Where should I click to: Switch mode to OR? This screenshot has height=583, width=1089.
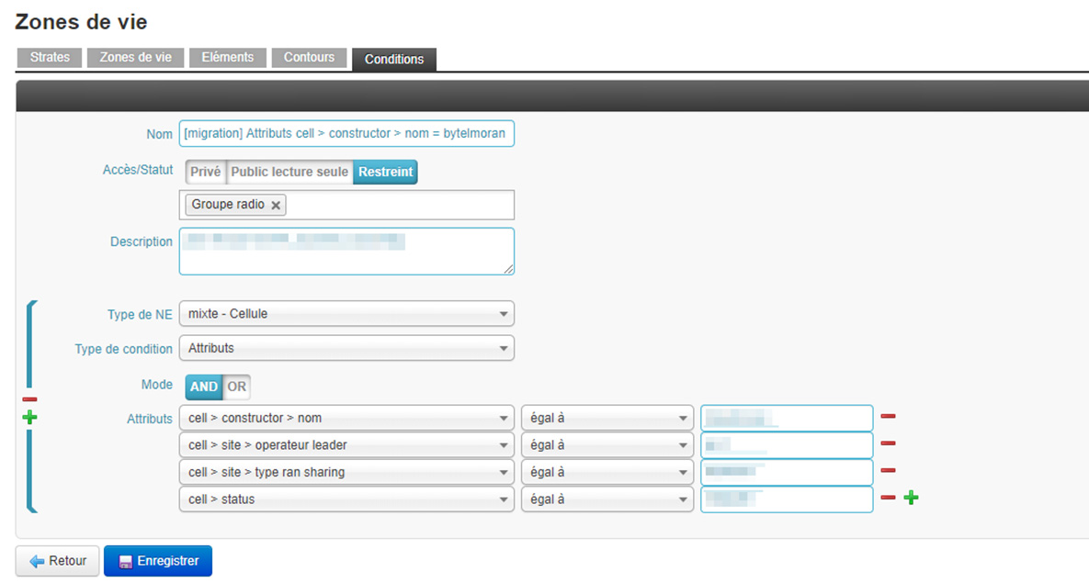237,387
